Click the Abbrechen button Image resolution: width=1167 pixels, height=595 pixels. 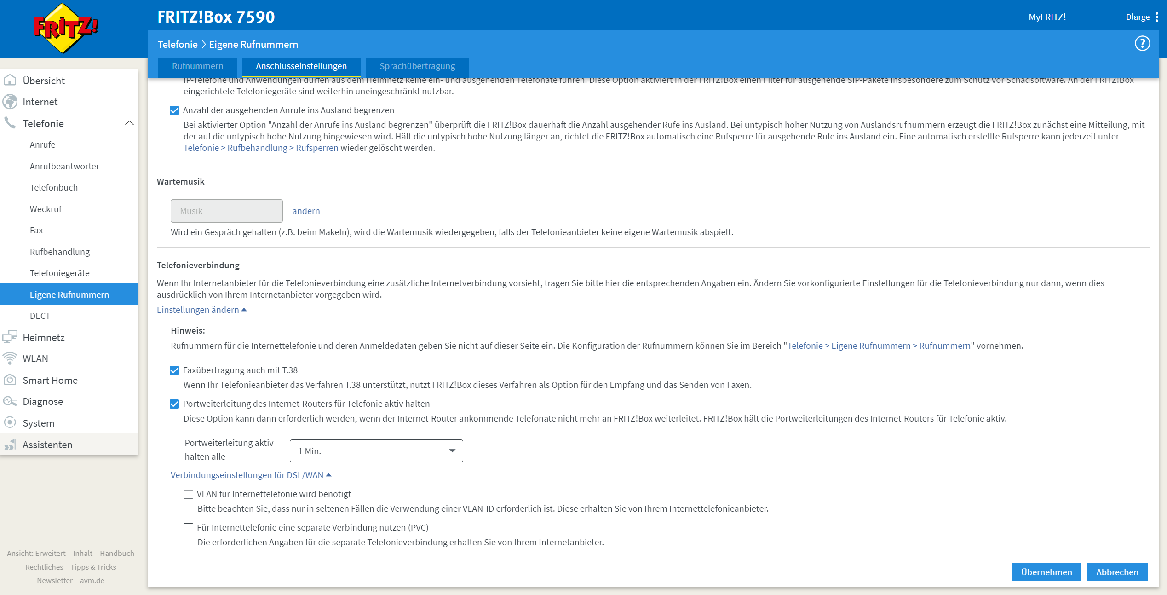[1117, 572]
